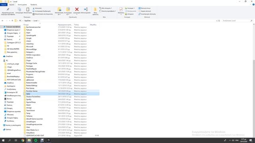Select the Steam folder
This screenshot has height=143, width=255.
pos(28,105)
